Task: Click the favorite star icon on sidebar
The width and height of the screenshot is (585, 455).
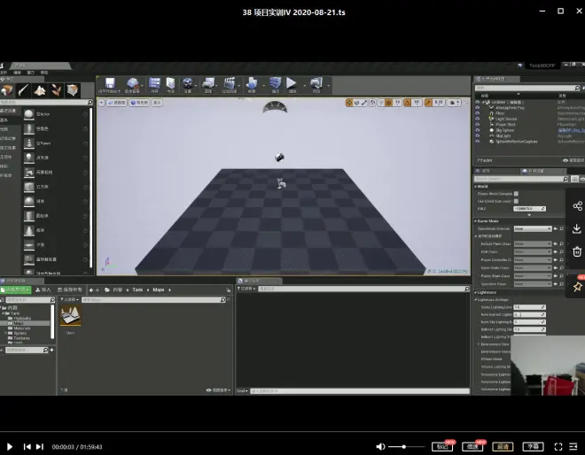Action: (578, 286)
